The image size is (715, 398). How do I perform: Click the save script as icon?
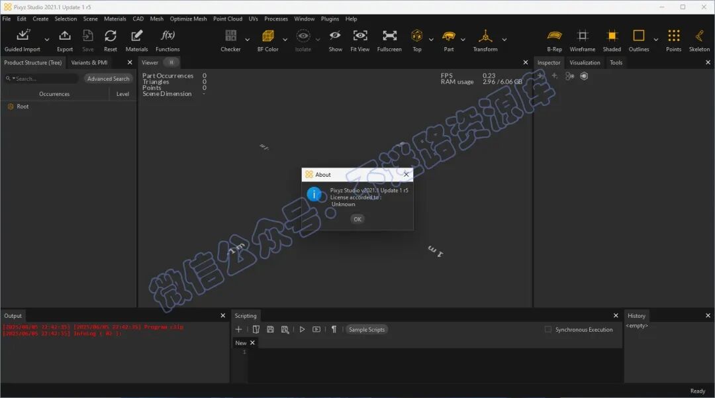pyautogui.click(x=285, y=329)
